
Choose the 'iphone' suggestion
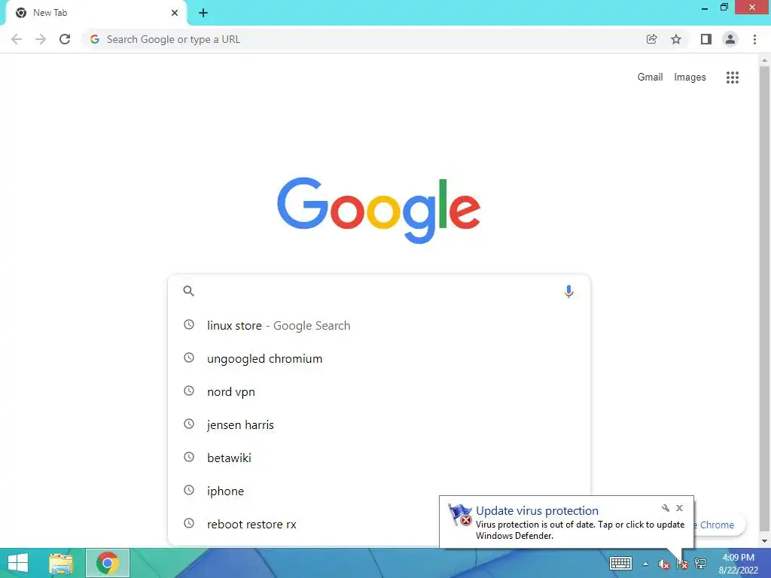coord(379,491)
